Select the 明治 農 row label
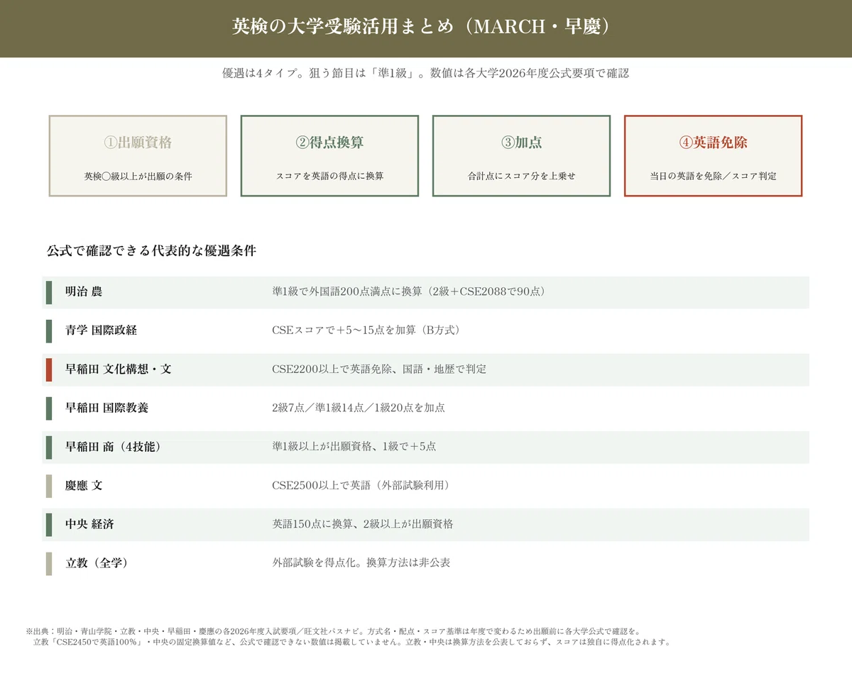The image size is (852, 678). point(84,292)
